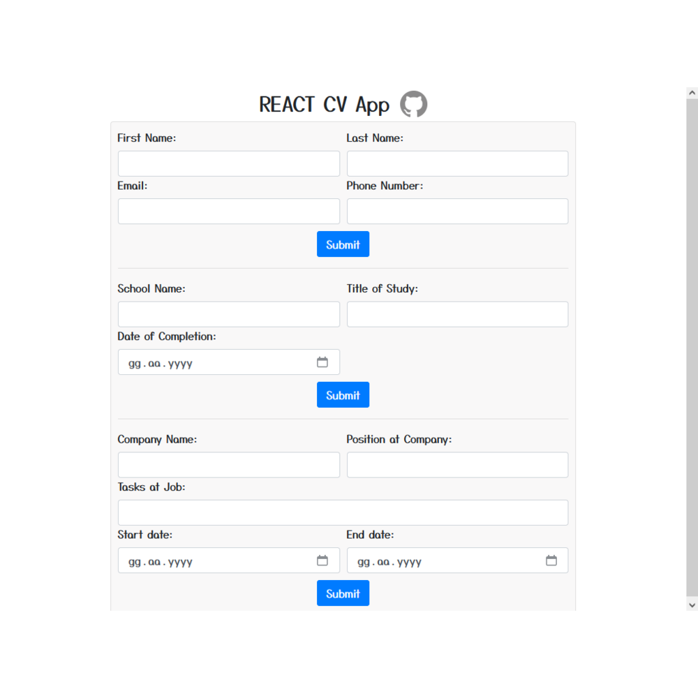
Task: Click the scrollbar up arrow
Action: tap(692, 93)
